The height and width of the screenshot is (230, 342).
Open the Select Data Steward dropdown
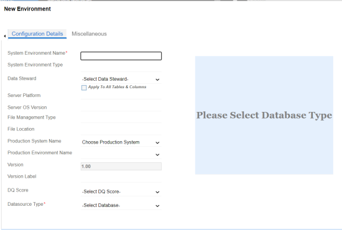click(121, 79)
